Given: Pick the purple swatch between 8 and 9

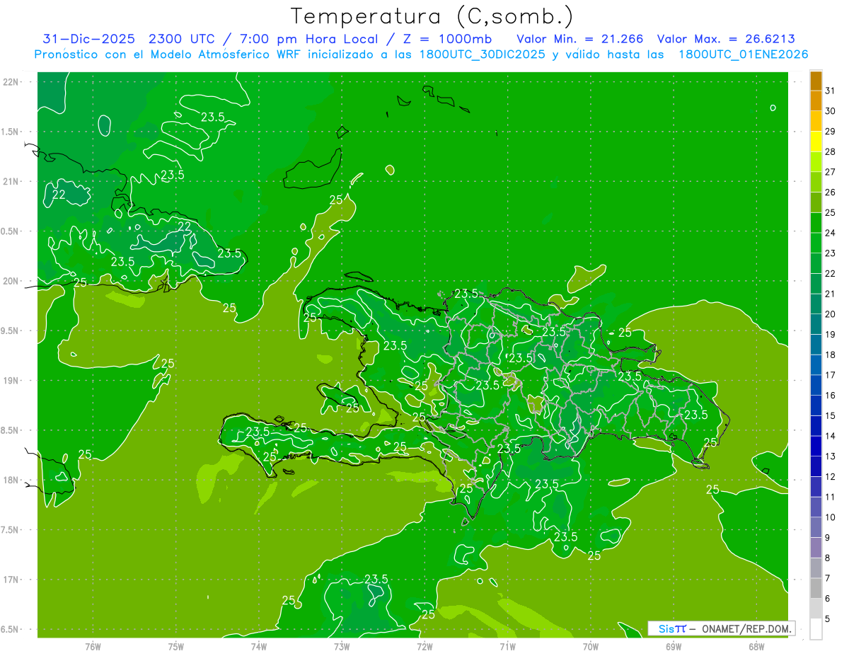Looking at the screenshot, I should [x=816, y=548].
